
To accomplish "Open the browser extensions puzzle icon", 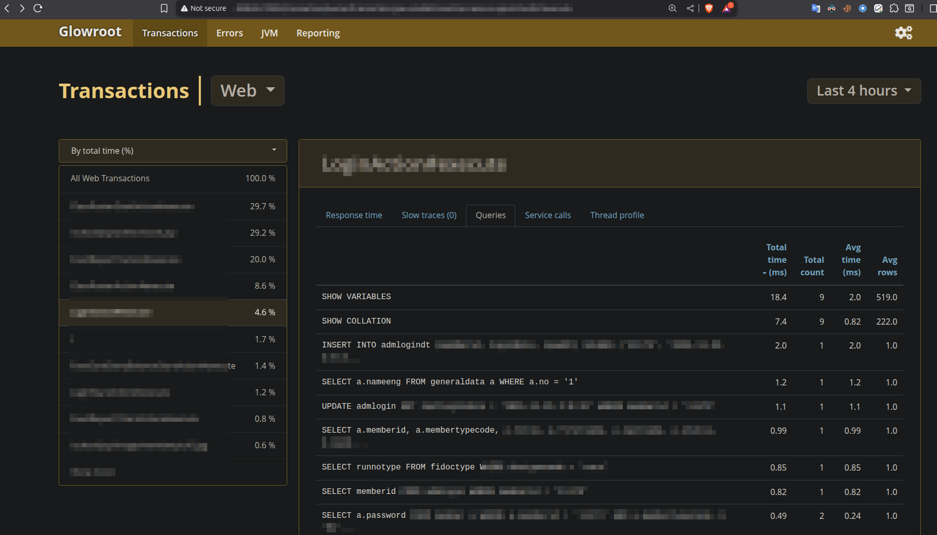I will (x=894, y=8).
